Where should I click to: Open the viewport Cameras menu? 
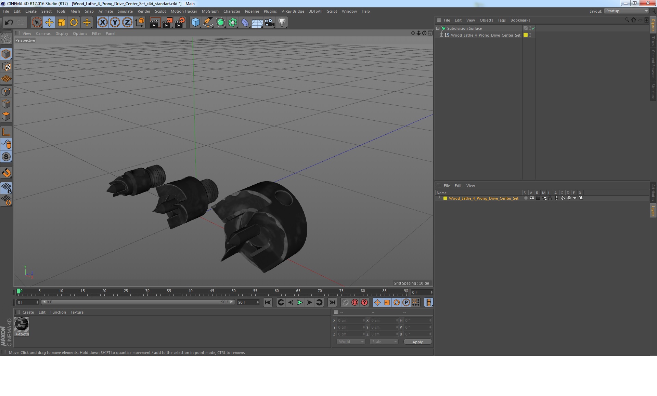[43, 34]
